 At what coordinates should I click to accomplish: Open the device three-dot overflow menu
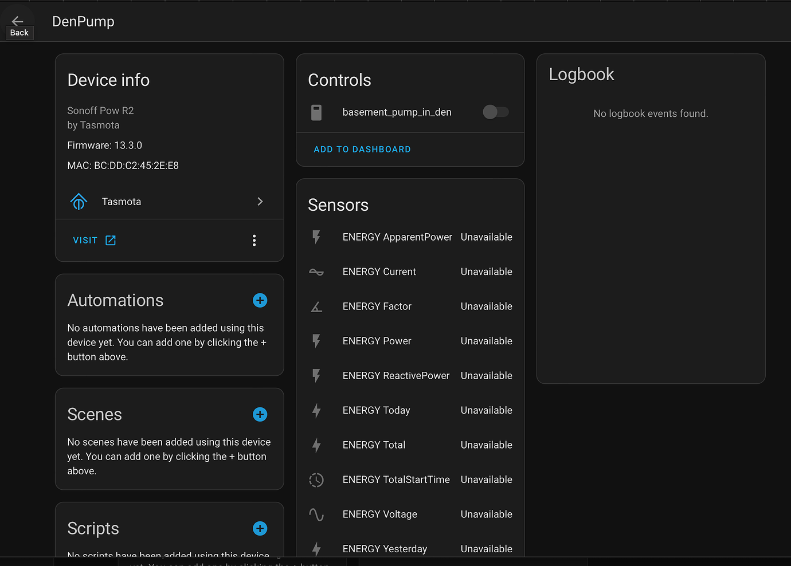coord(254,241)
